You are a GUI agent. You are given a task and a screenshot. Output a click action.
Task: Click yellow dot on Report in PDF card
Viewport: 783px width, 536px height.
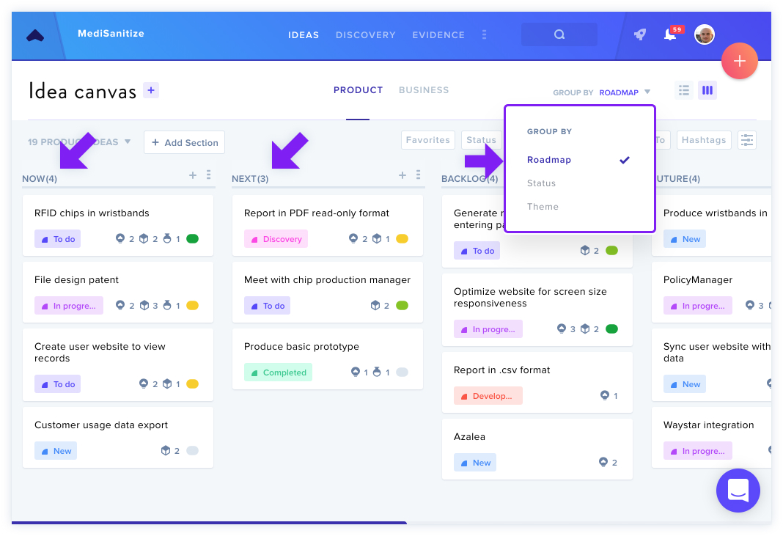402,239
